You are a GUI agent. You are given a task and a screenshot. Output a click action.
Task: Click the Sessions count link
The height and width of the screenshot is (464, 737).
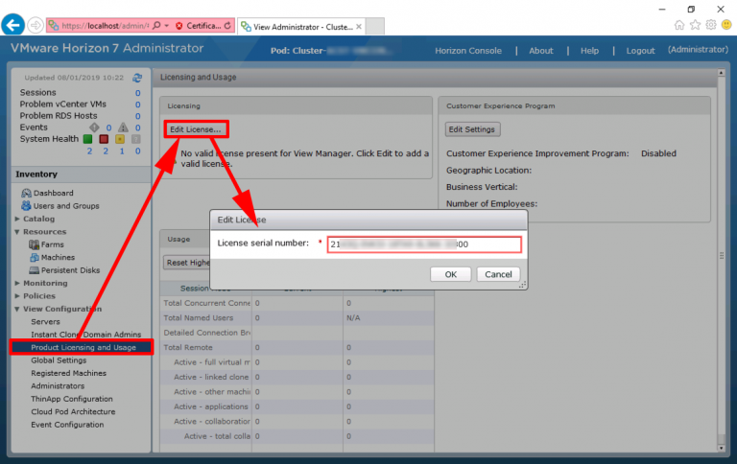[138, 93]
